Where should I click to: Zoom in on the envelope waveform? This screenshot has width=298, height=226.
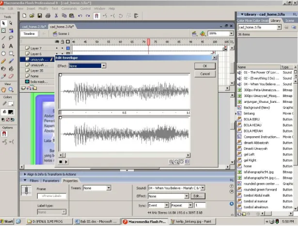coord(171,162)
